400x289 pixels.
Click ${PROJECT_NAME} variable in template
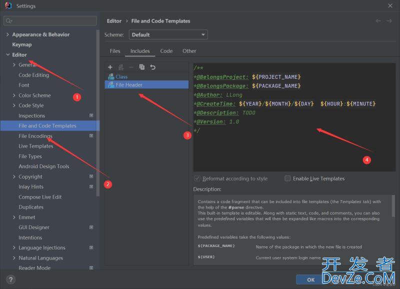coord(276,77)
